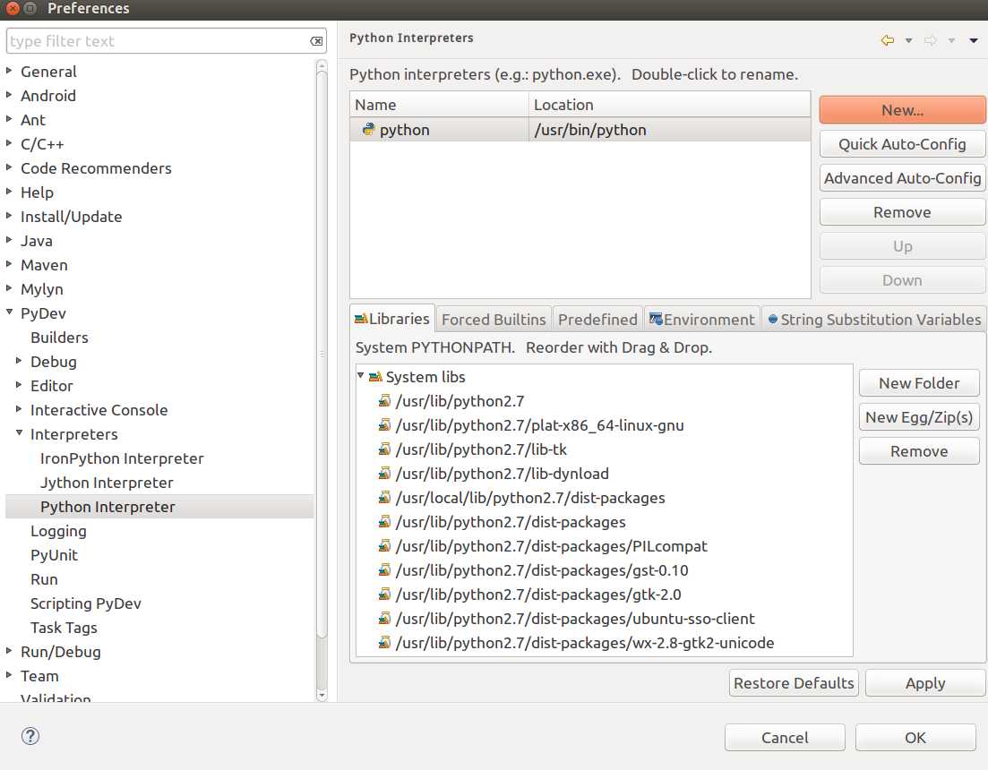Click the Location column header
The width and height of the screenshot is (988, 770).
coord(670,105)
